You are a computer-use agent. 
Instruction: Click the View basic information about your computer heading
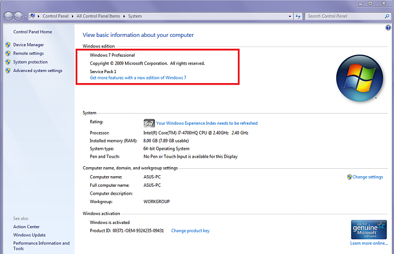[138, 35]
